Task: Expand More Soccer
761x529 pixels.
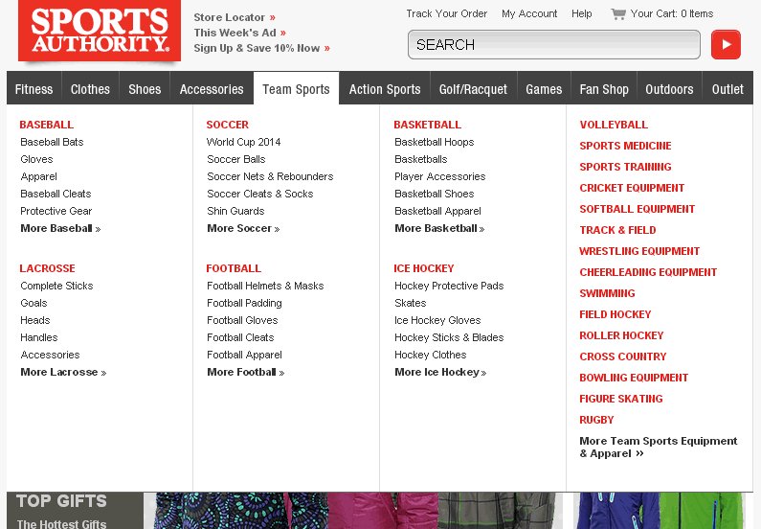Action: (x=244, y=228)
